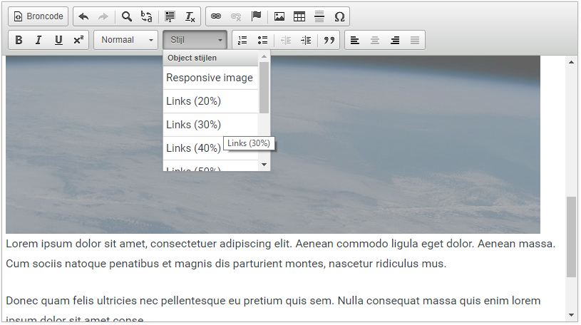This screenshot has height=325, width=581.
Task: Insert a horizontal line
Action: [x=319, y=16]
